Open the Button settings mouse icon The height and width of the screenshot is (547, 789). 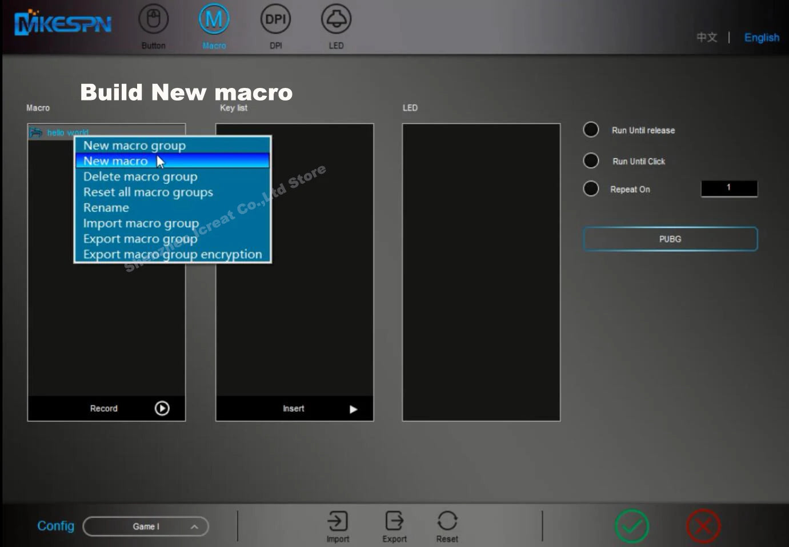pyautogui.click(x=153, y=20)
